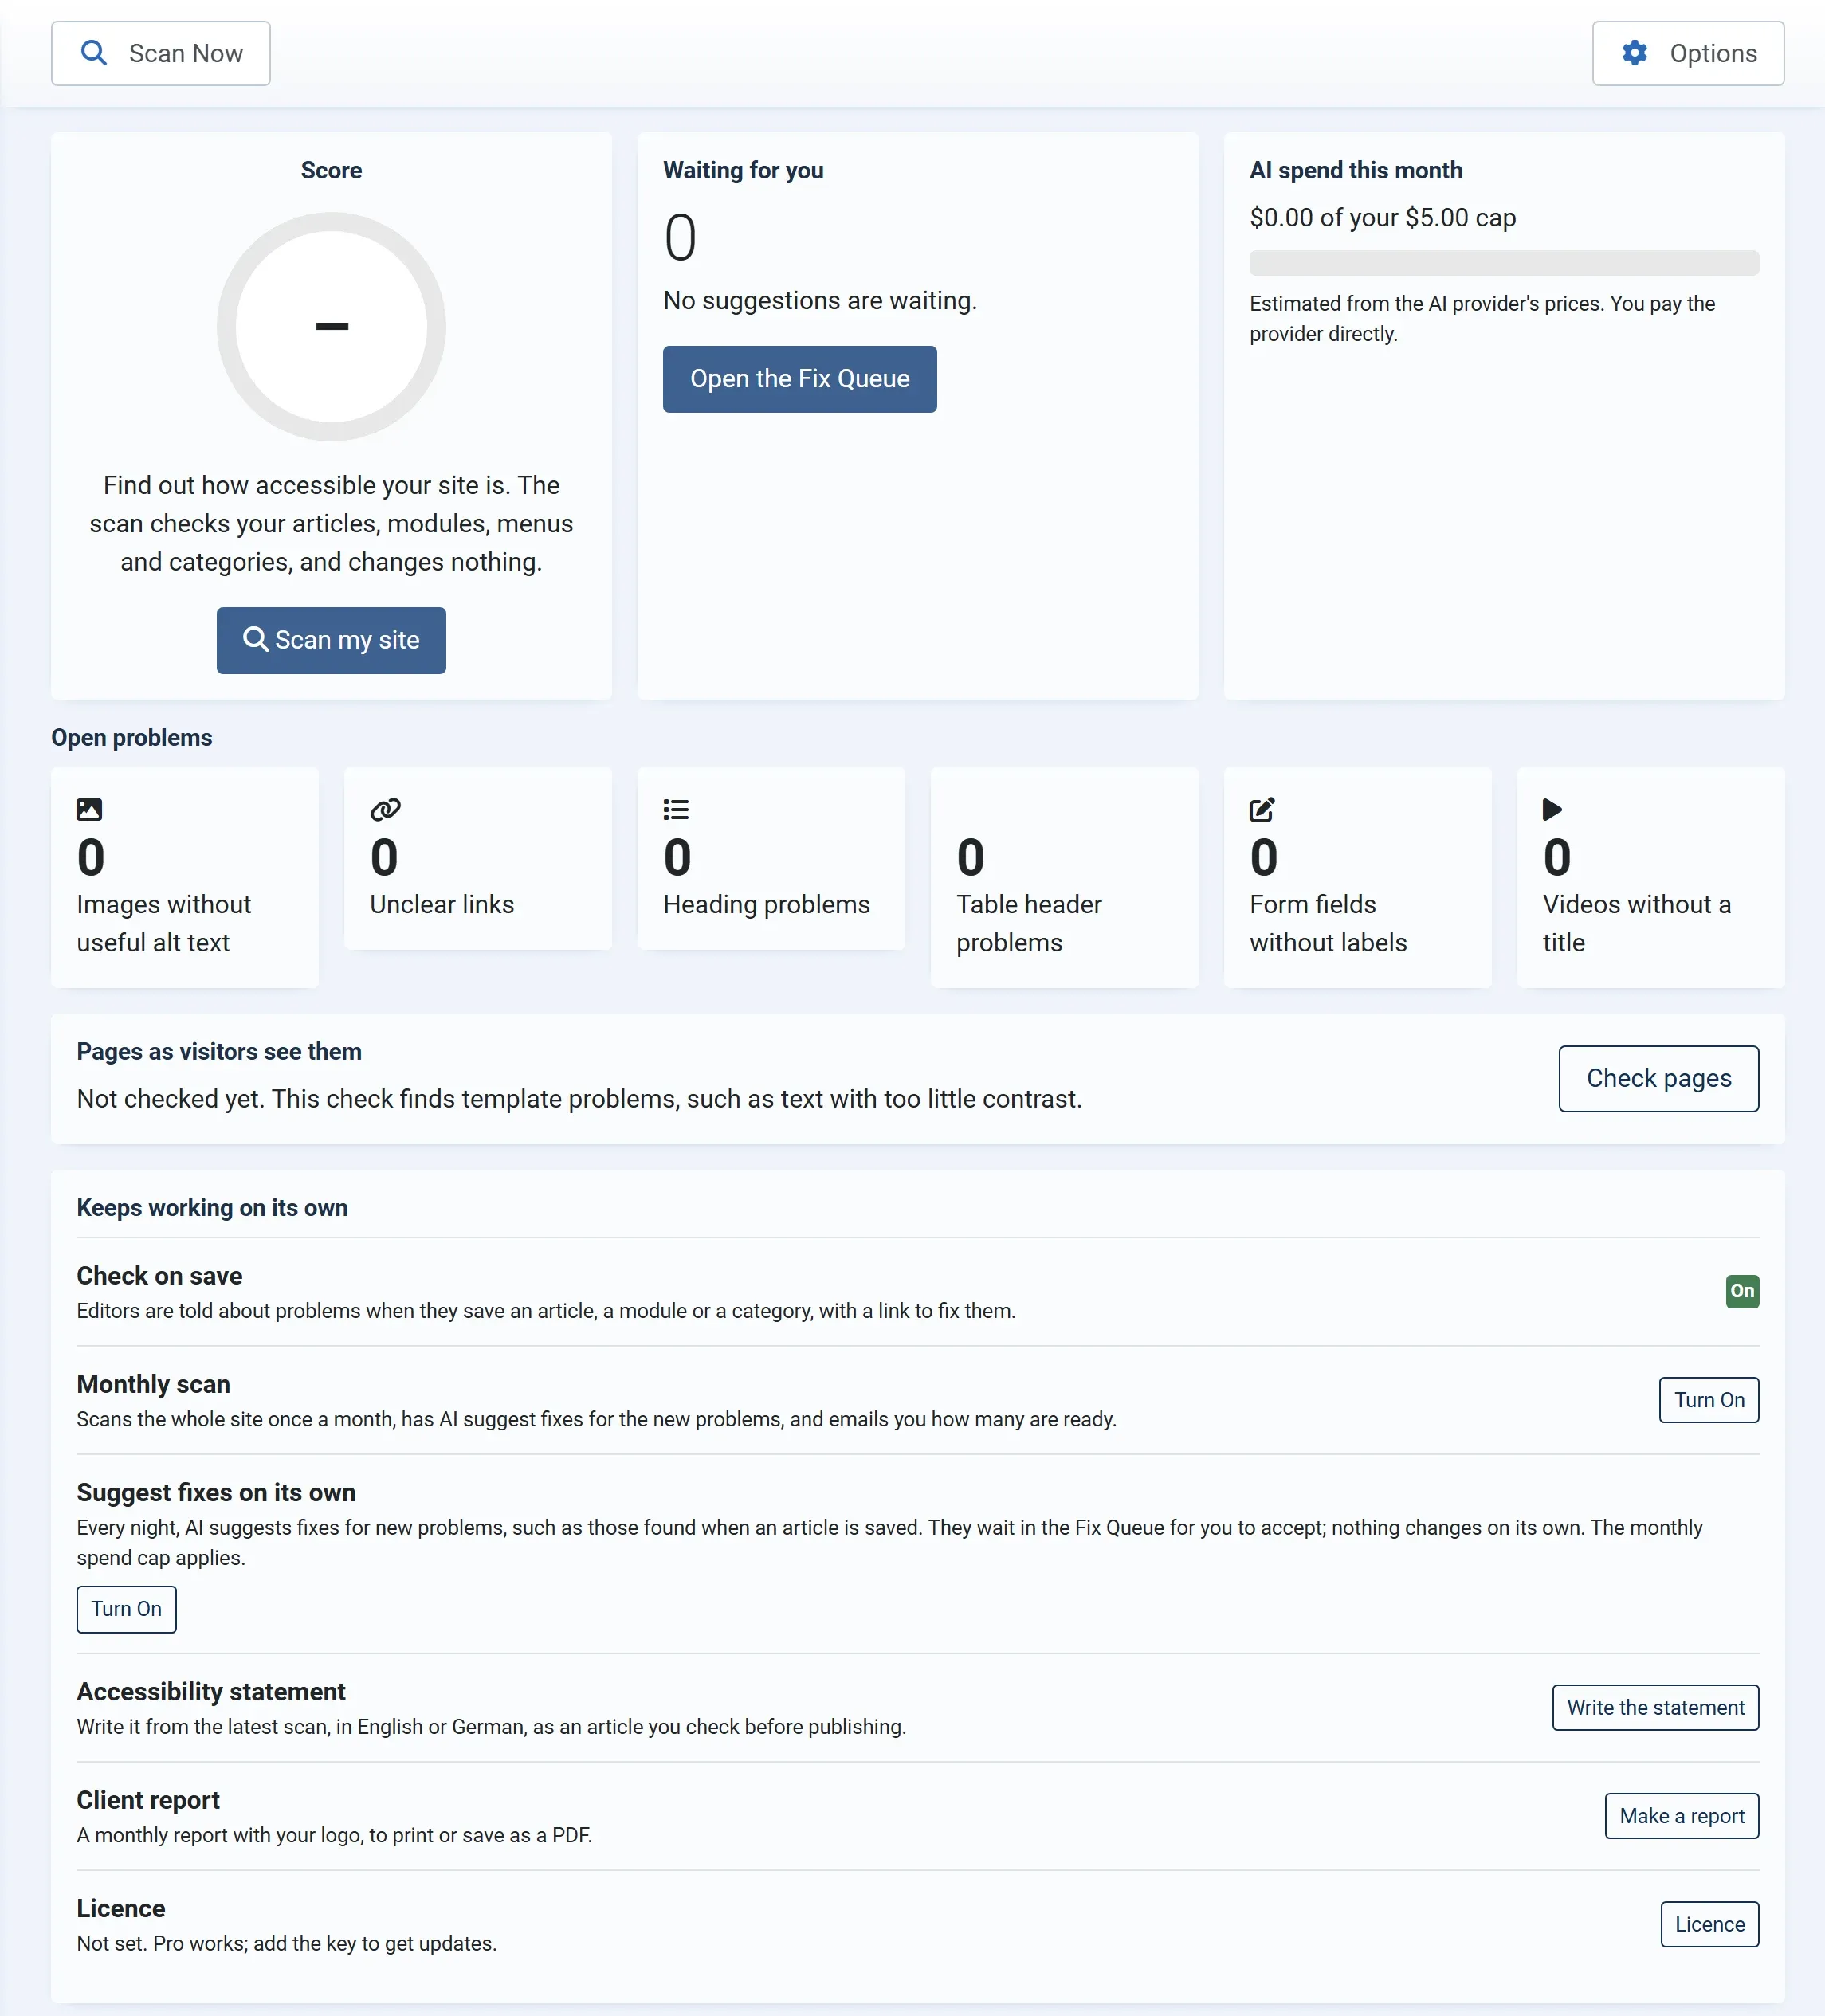1825x2016 pixels.
Task: Click the "Keeps working on its own" heading
Action: coord(212,1207)
